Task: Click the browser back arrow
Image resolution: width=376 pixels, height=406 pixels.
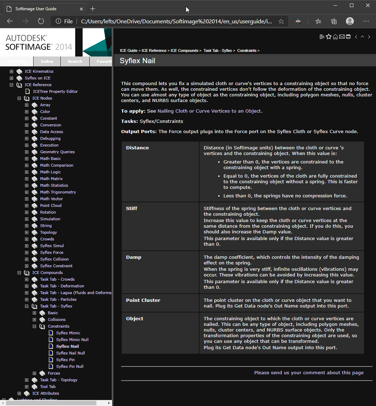Action: pyautogui.click(x=10, y=21)
